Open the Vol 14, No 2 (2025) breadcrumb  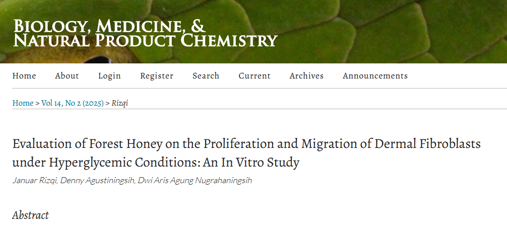click(73, 103)
